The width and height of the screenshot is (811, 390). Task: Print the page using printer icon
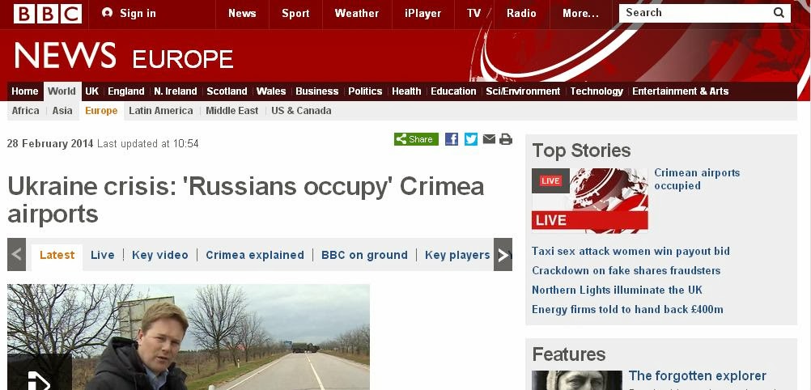[x=506, y=139]
